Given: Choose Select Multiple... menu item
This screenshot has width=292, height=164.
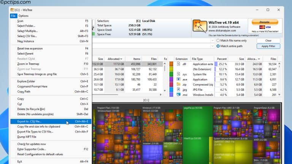Looking at the screenshot, I should tap(51, 31).
